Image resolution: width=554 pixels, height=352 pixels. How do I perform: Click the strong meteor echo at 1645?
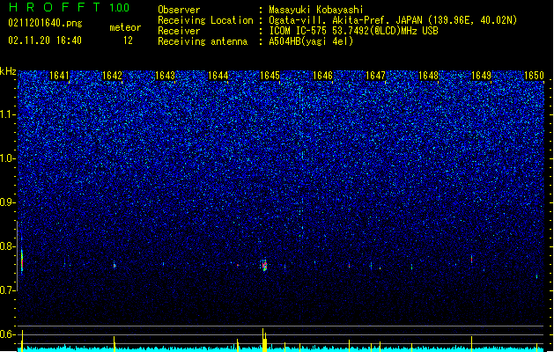[x=264, y=265]
